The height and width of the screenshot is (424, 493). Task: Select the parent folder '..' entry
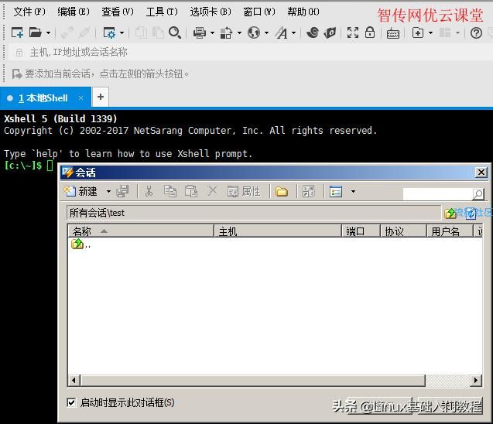81,244
